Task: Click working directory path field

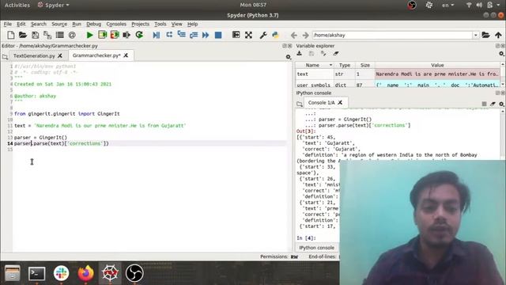Action: 392,35
